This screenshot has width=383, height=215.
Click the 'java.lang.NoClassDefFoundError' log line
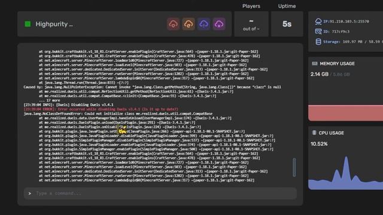coord(118,113)
